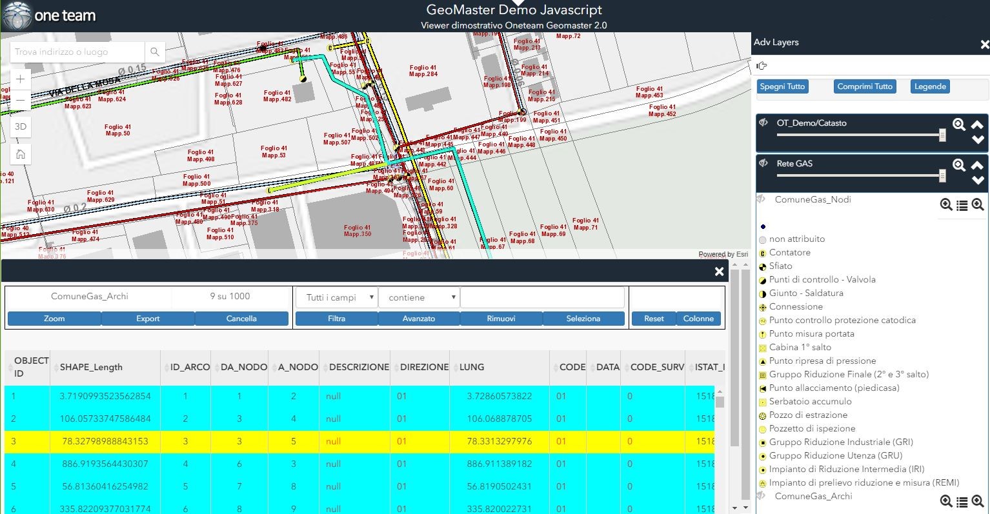Open Avanzato filter options

[419, 319]
